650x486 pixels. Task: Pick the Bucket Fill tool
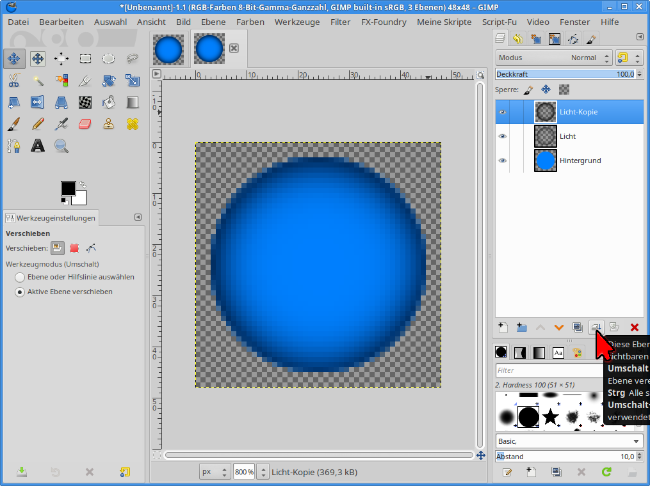[109, 102]
